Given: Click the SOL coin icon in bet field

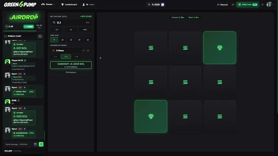Looking at the screenshot, I should 54,23.
